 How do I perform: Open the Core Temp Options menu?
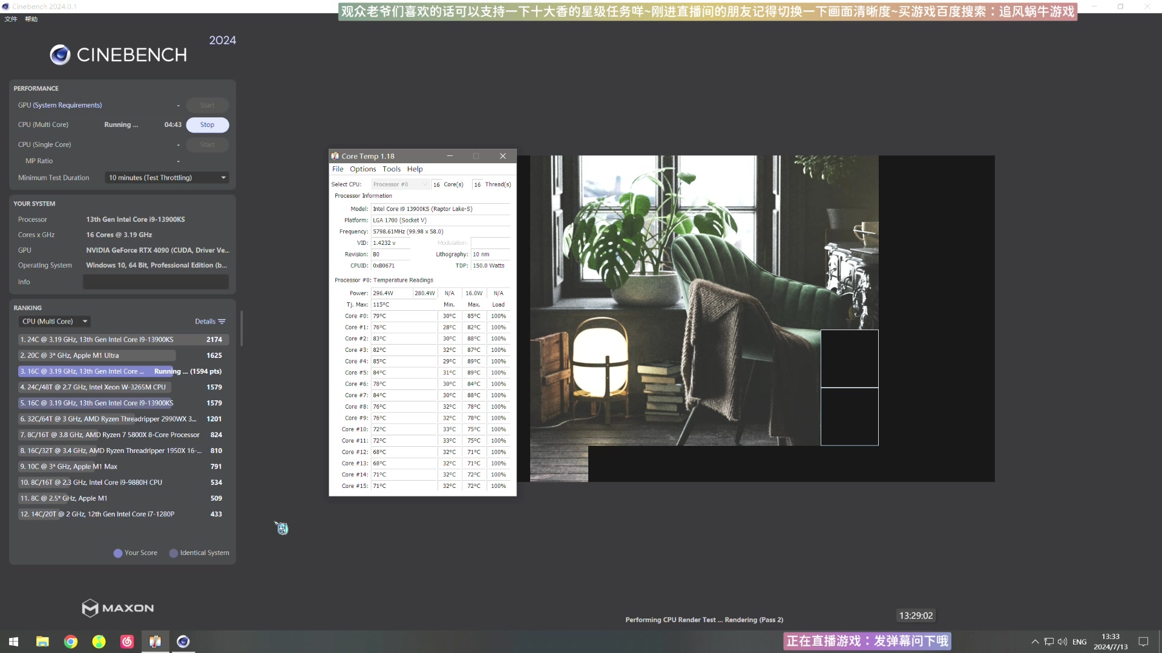click(x=363, y=169)
